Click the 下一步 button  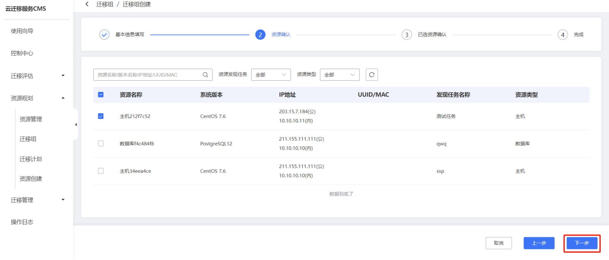tap(582, 243)
